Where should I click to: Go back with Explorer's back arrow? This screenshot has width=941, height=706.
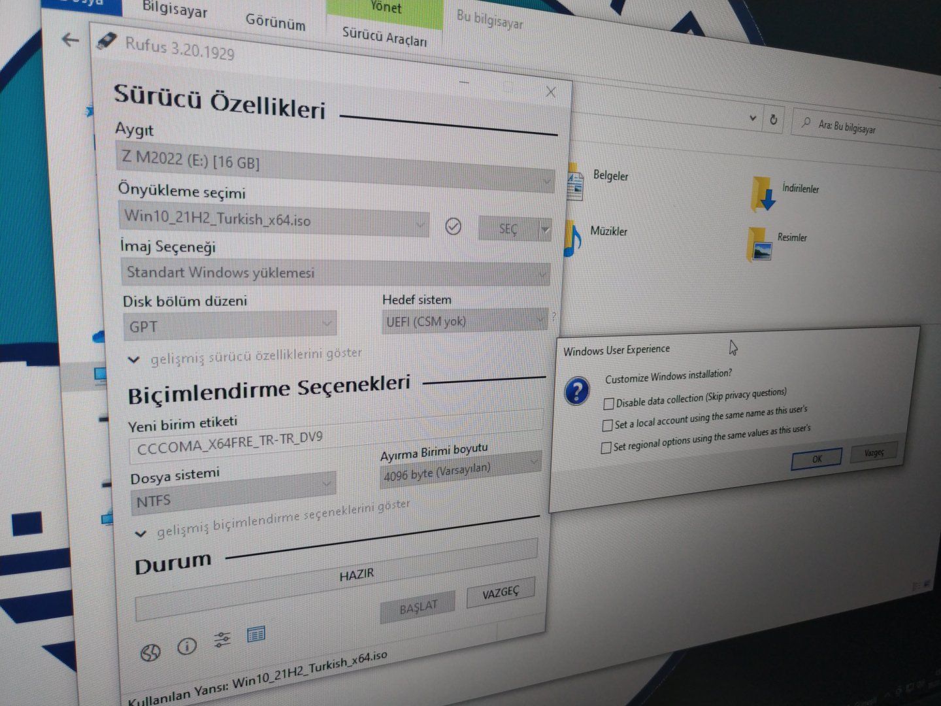[70, 40]
